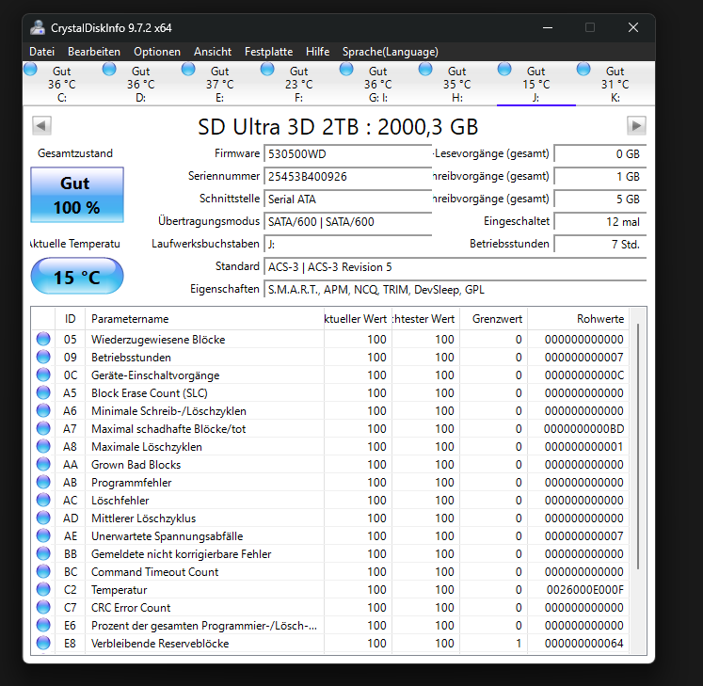The image size is (703, 686).
Task: Click status orb for Betriebsstunden row 09
Action: click(x=43, y=357)
